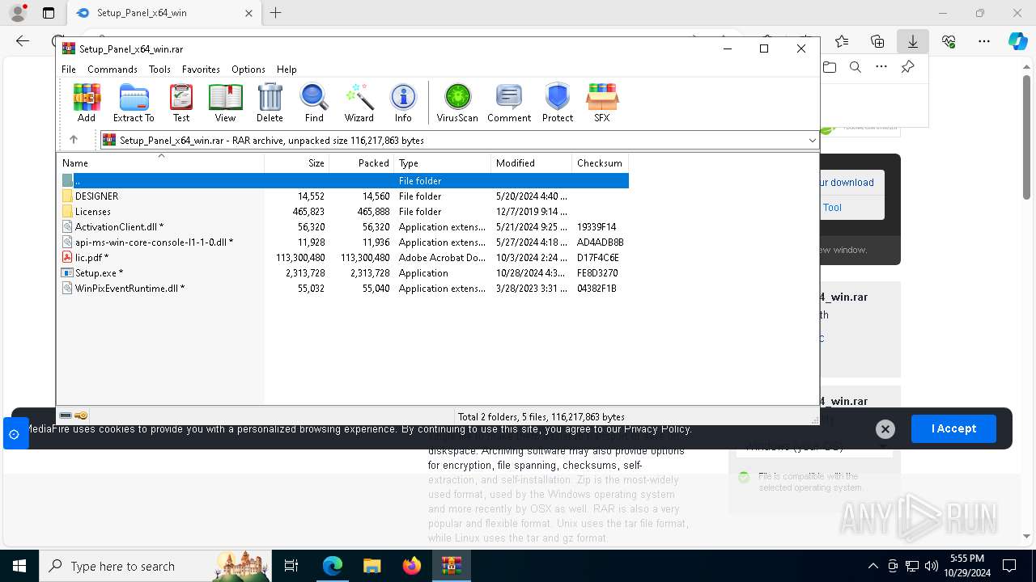Click the SFX toolbar icon
This screenshot has height=582, width=1036.
tap(601, 103)
